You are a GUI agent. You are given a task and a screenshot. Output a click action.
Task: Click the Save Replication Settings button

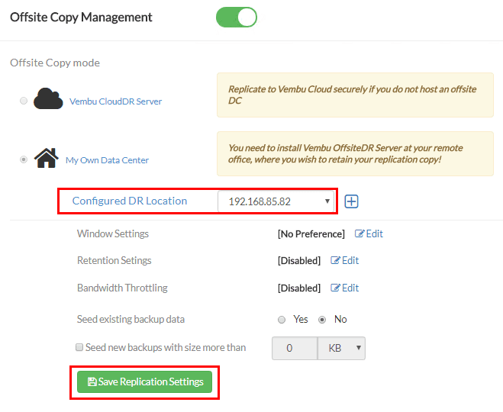point(144,381)
